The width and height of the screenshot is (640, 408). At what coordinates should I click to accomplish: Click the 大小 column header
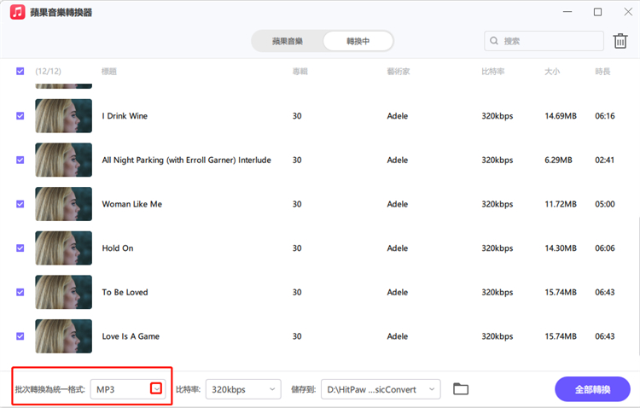tap(552, 72)
